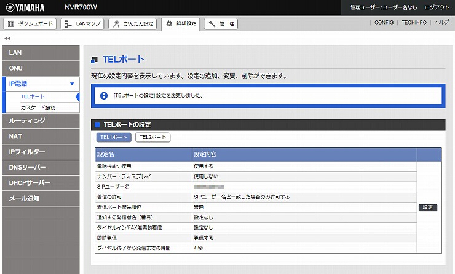
Task: Open the メール通知 sidebar menu
Action: click(x=41, y=198)
